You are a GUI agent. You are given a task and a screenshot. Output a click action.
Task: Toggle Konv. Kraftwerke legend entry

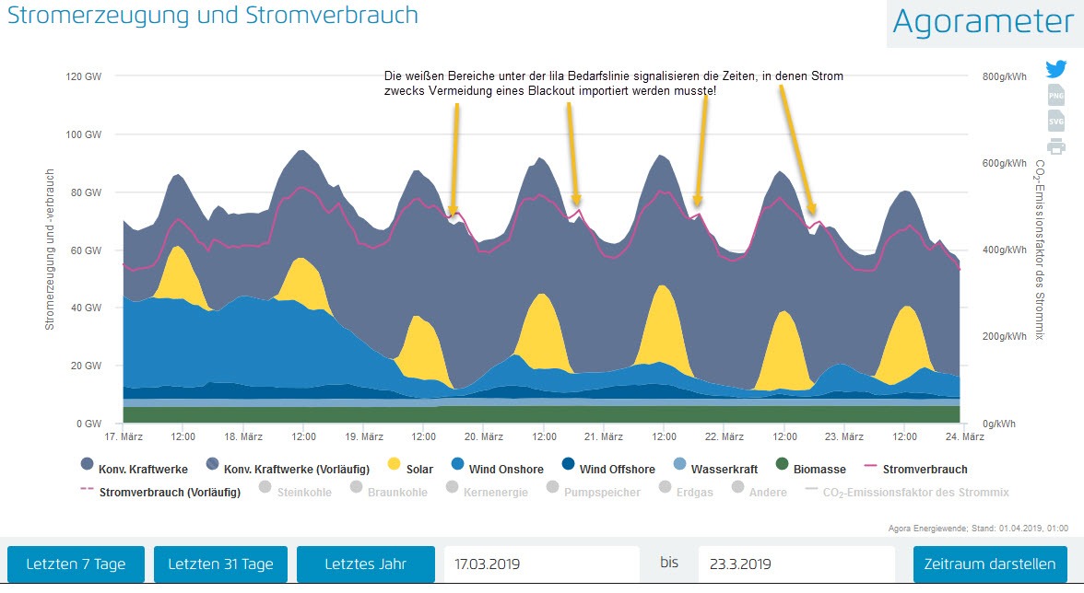[135, 469]
